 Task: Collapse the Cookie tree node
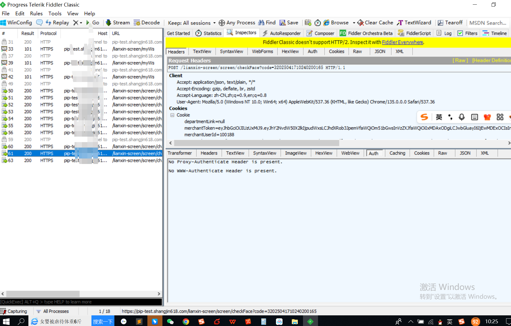tap(172, 115)
